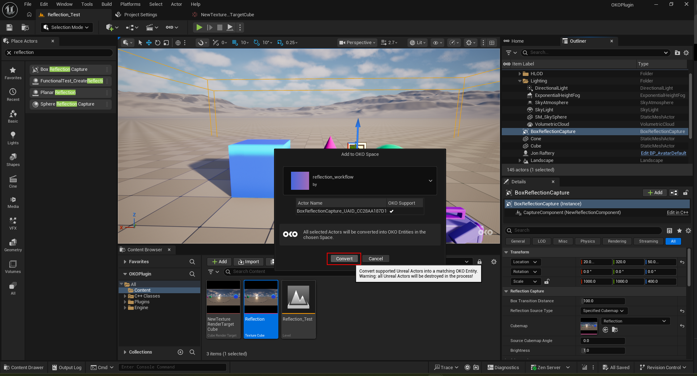Click the browse content folder icon in main toolbar
This screenshot has height=376, width=697.
[x=25, y=27]
